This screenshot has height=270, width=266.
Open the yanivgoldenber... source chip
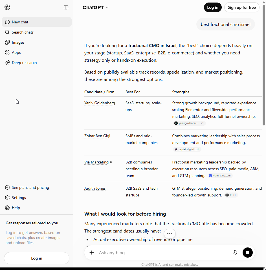click(189, 123)
